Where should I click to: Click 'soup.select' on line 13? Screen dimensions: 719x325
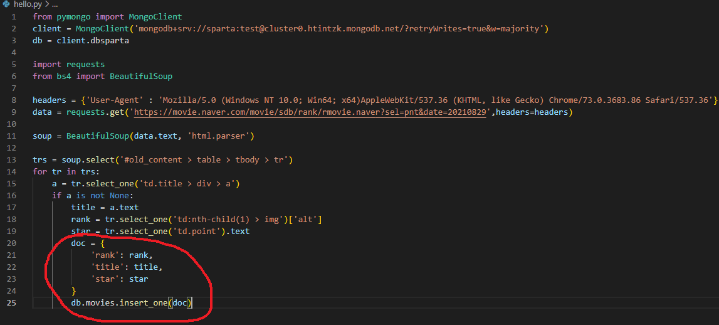tap(88, 160)
